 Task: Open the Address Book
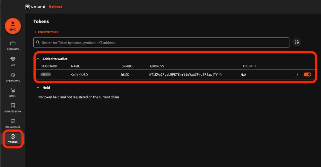click(13, 108)
